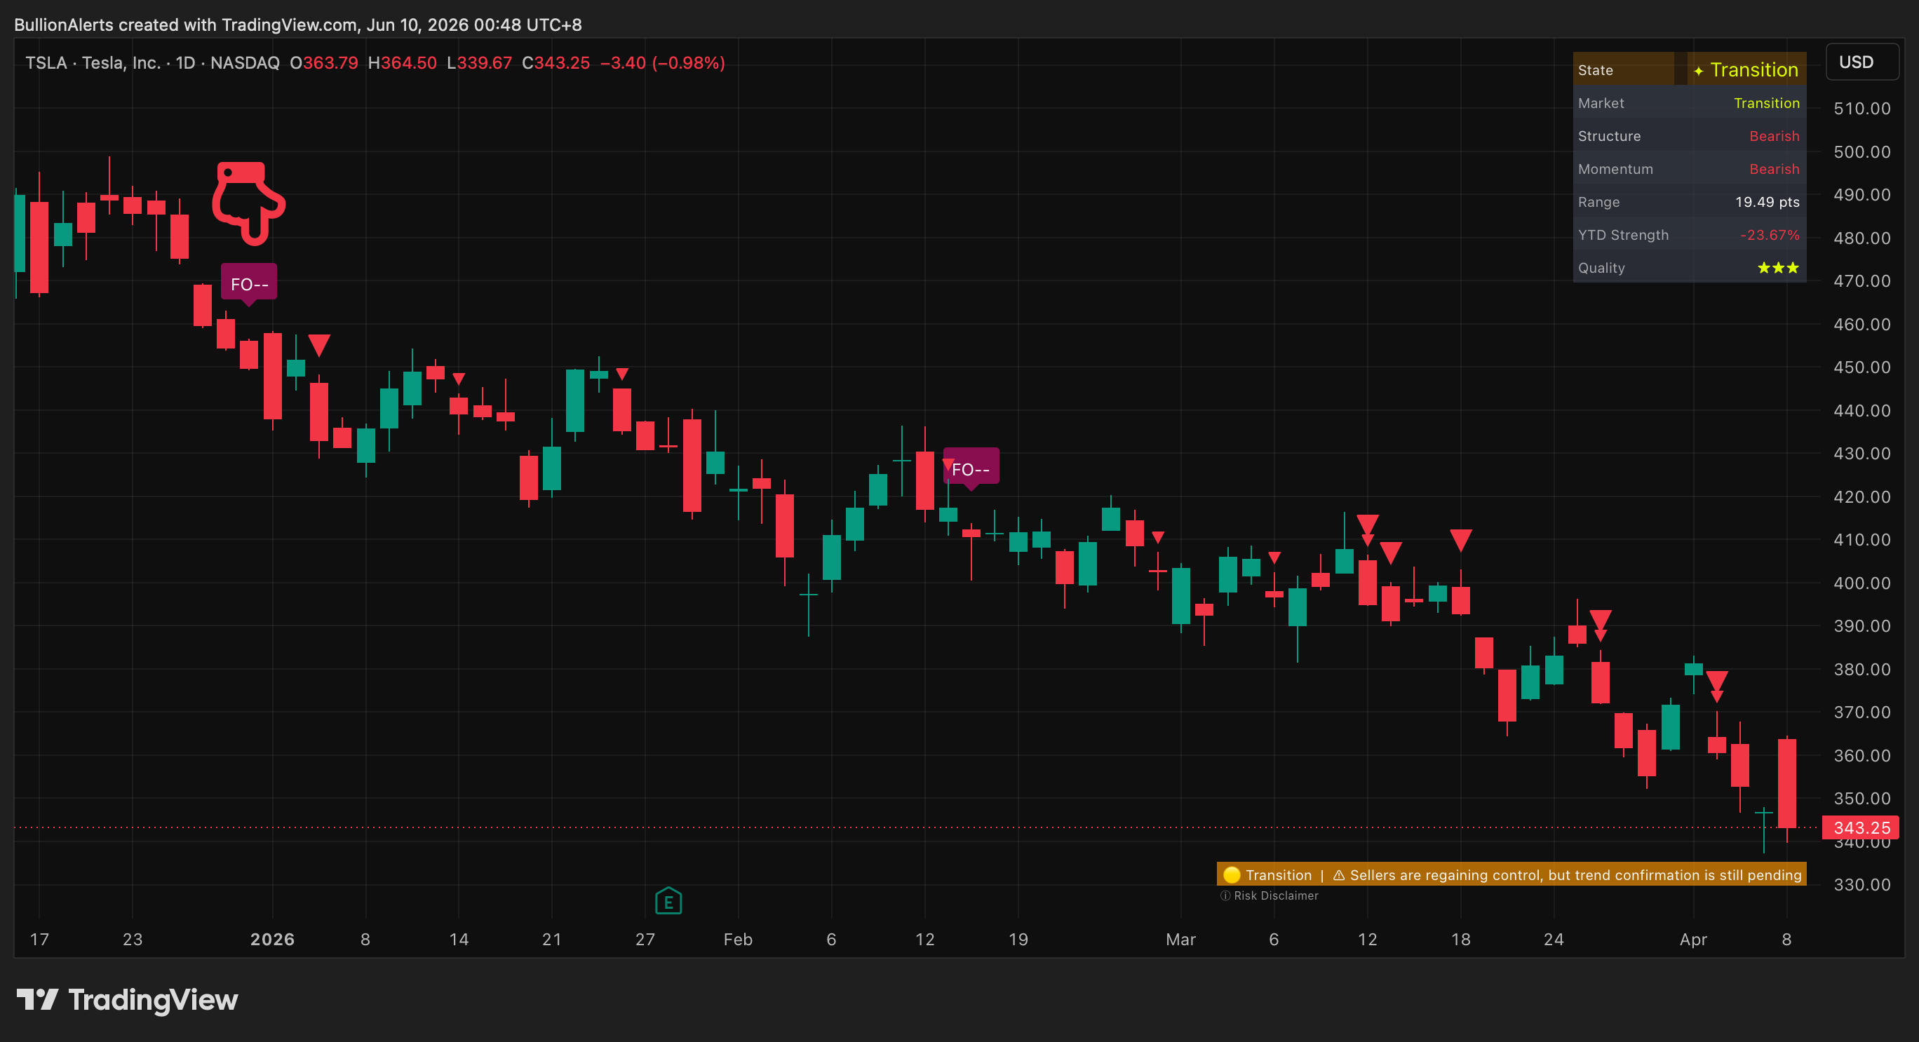1919x1042 pixels.
Task: Click the earnings E marker icon
Action: click(668, 900)
